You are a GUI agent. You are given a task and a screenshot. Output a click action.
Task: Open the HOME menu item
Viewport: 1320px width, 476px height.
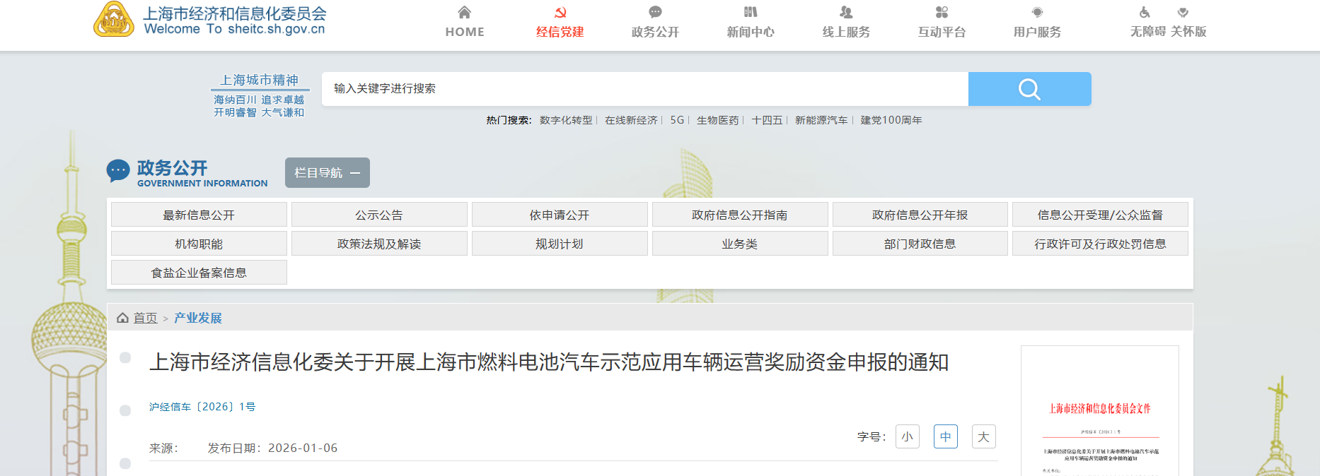[465, 32]
